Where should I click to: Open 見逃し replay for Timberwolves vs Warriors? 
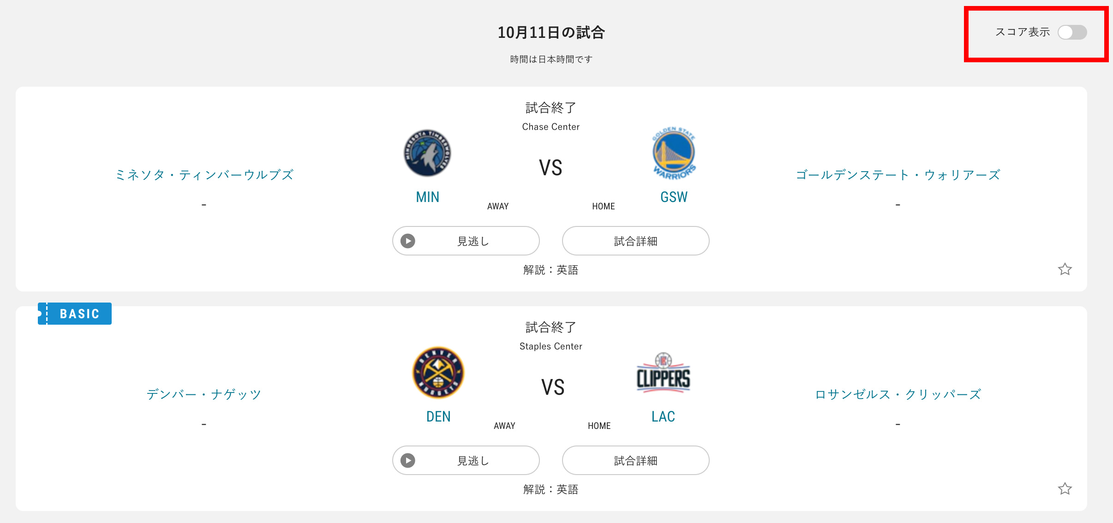(x=466, y=241)
